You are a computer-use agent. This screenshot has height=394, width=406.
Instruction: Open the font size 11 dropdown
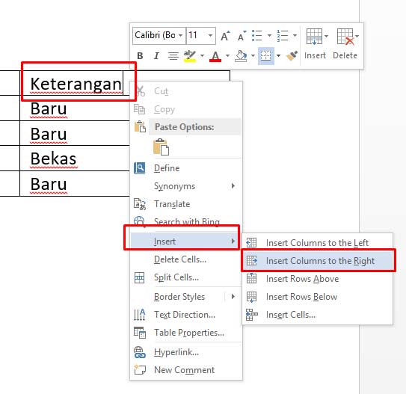tap(210, 35)
